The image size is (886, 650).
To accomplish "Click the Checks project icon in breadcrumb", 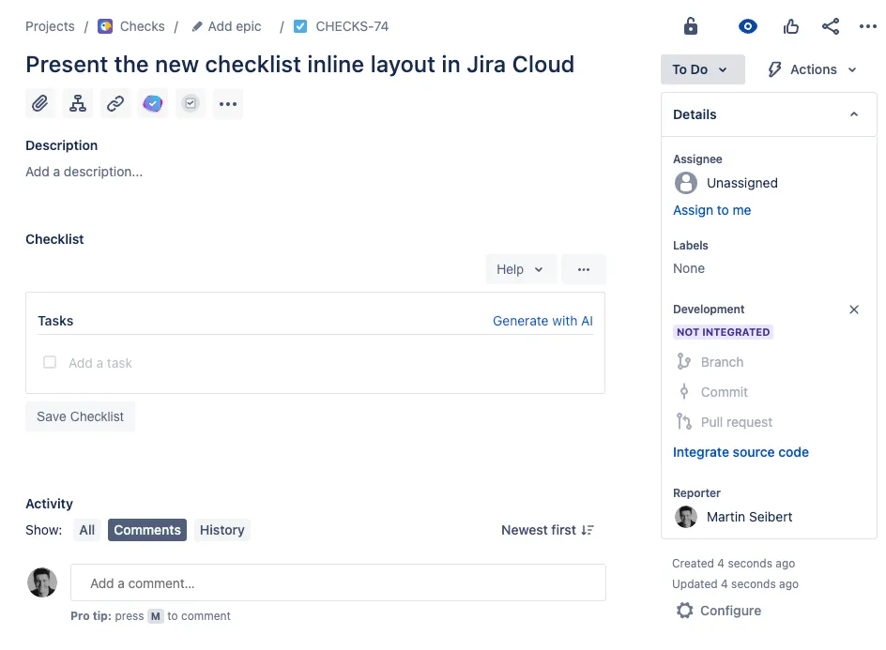I will coord(105,26).
